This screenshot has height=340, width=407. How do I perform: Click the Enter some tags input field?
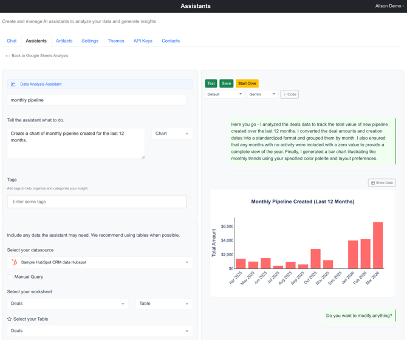[97, 202]
